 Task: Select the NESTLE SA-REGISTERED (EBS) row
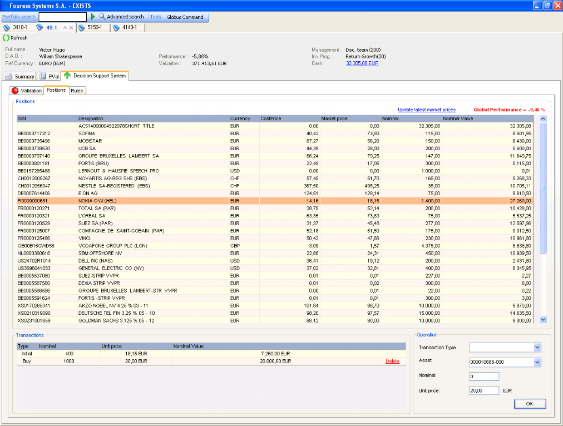275,186
